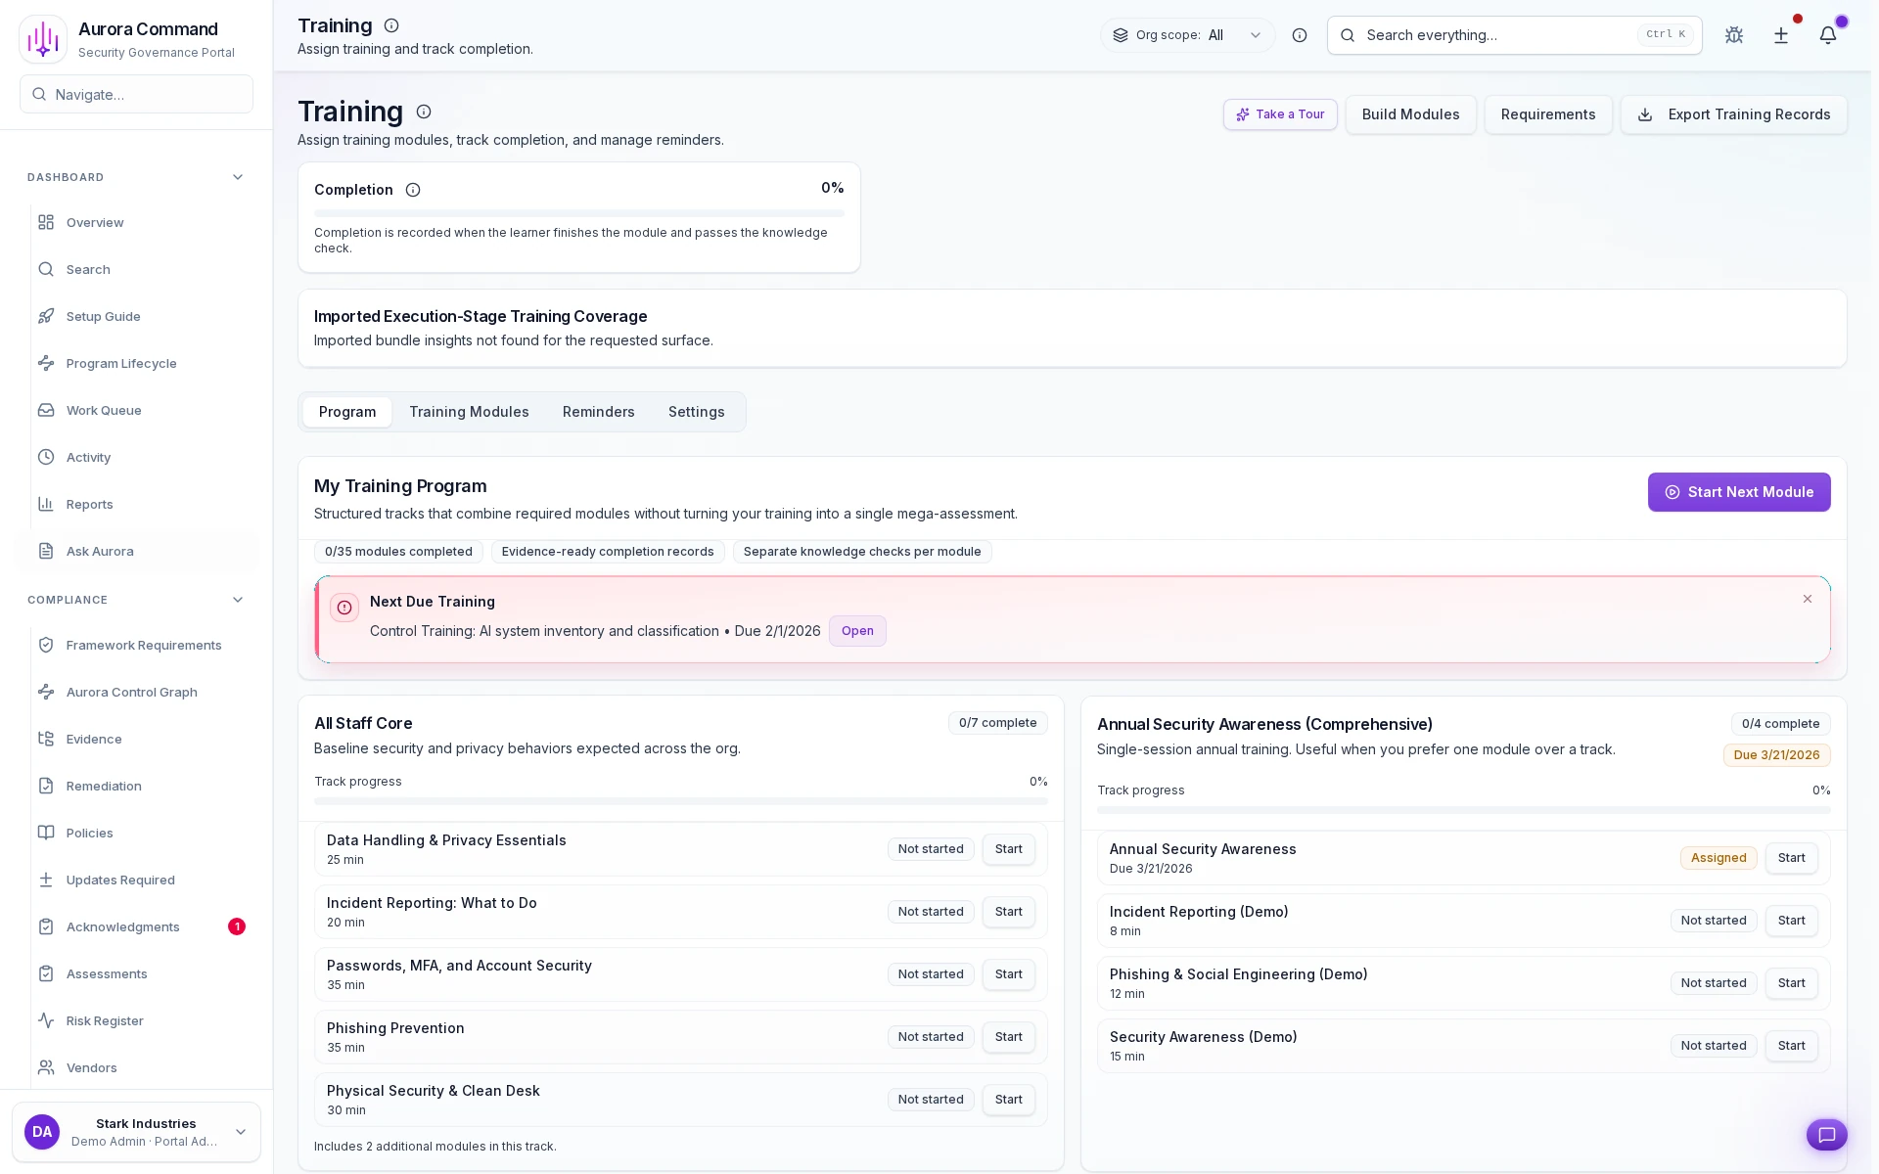Open the Org scope dropdown

tap(1187, 35)
